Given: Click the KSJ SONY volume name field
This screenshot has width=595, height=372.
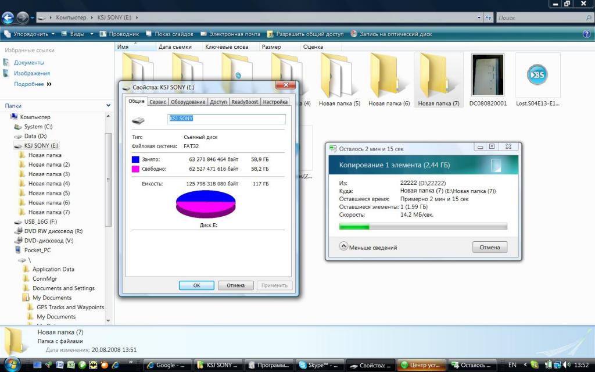Looking at the screenshot, I should (227, 119).
